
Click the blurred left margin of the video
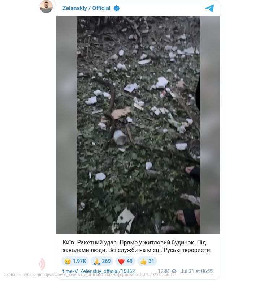point(66,125)
